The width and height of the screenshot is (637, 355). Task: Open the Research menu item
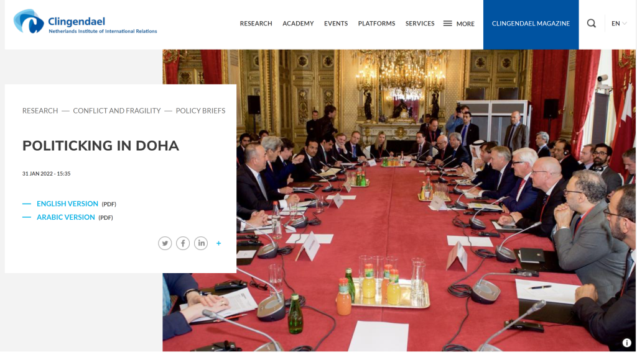point(256,24)
